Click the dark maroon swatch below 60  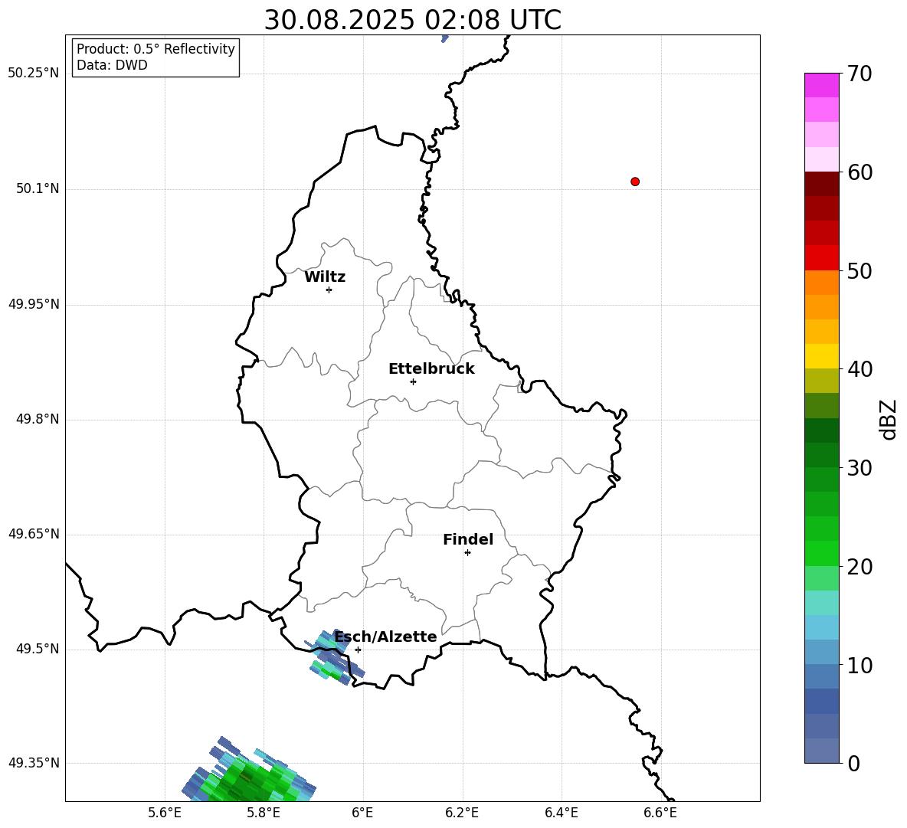point(822,184)
